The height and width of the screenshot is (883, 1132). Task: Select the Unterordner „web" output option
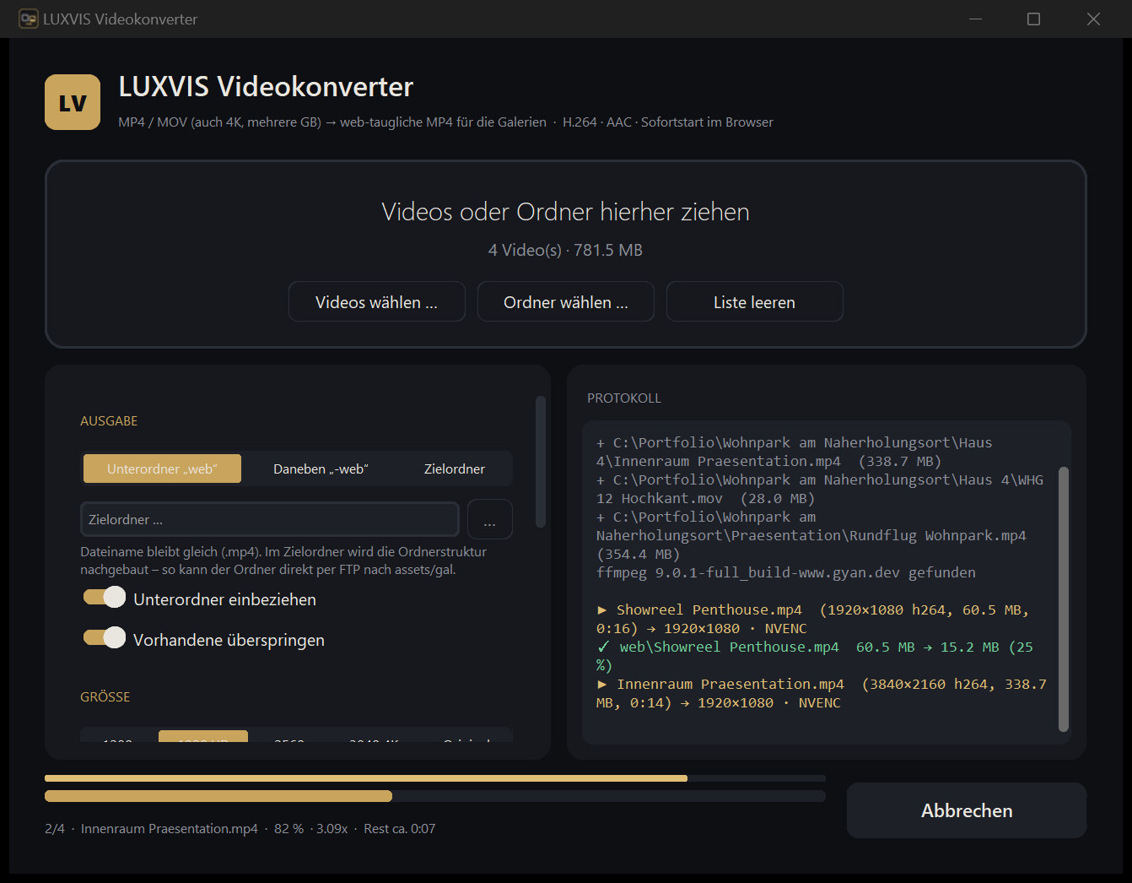(162, 469)
